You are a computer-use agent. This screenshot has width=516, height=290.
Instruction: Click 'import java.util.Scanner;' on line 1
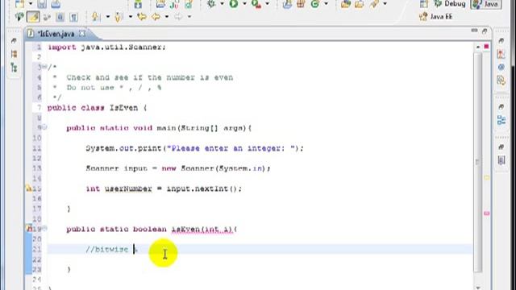[106, 47]
